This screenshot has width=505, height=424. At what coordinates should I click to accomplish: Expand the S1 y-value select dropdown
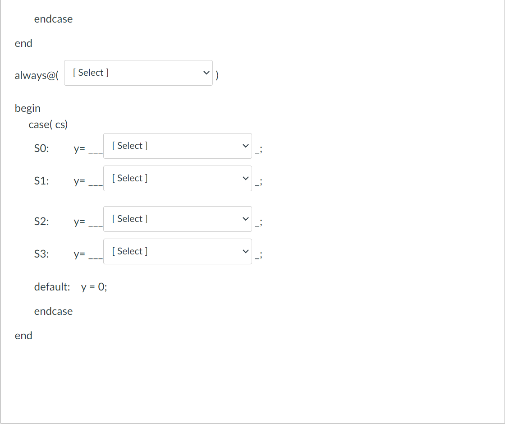(177, 179)
